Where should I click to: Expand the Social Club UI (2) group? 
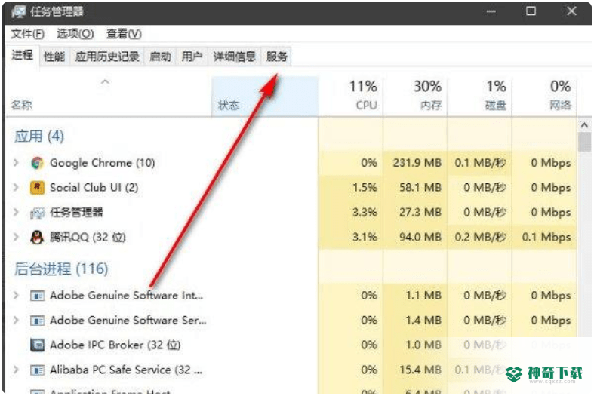(x=16, y=187)
